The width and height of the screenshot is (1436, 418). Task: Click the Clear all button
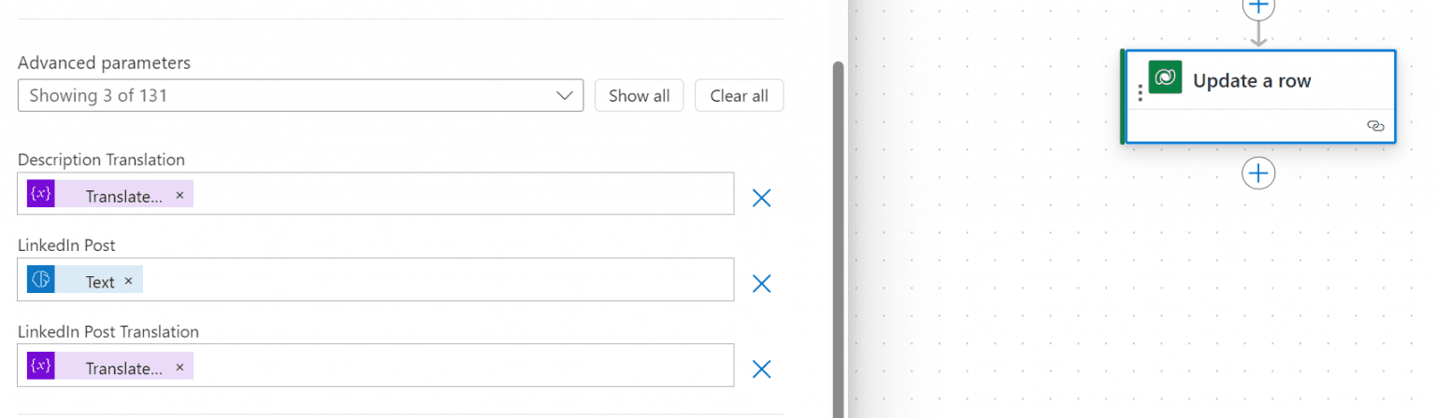click(x=739, y=95)
